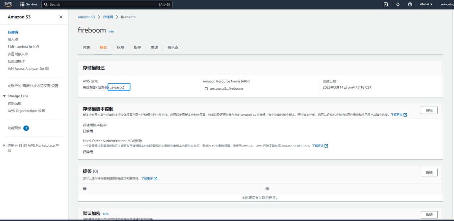Launch the CloudShell terminal icon
Image resolution: width=454 pixels, height=221 pixels.
(386, 4)
